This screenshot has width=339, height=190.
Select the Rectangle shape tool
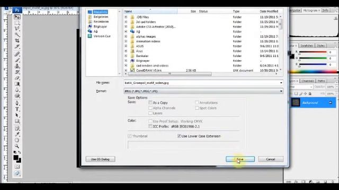17,121
